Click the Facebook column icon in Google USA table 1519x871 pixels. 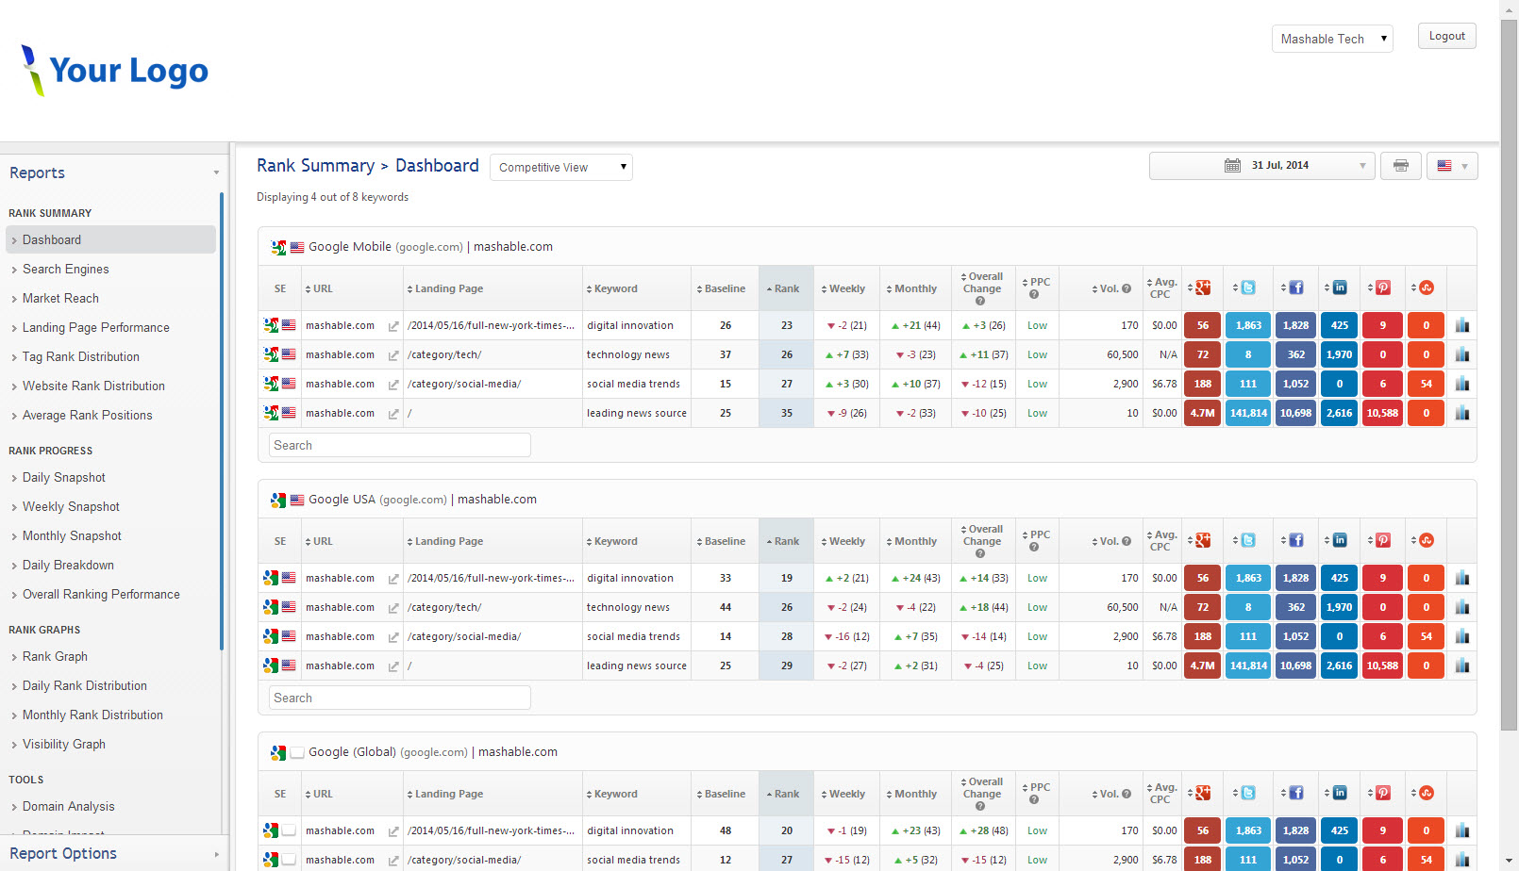(1296, 541)
